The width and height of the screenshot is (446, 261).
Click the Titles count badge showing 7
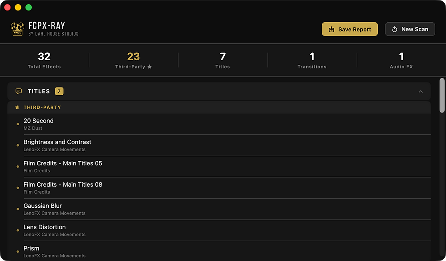tap(59, 92)
